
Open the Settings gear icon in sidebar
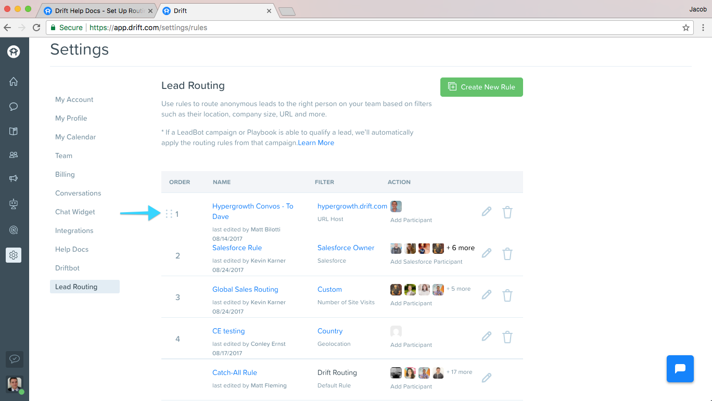point(14,255)
